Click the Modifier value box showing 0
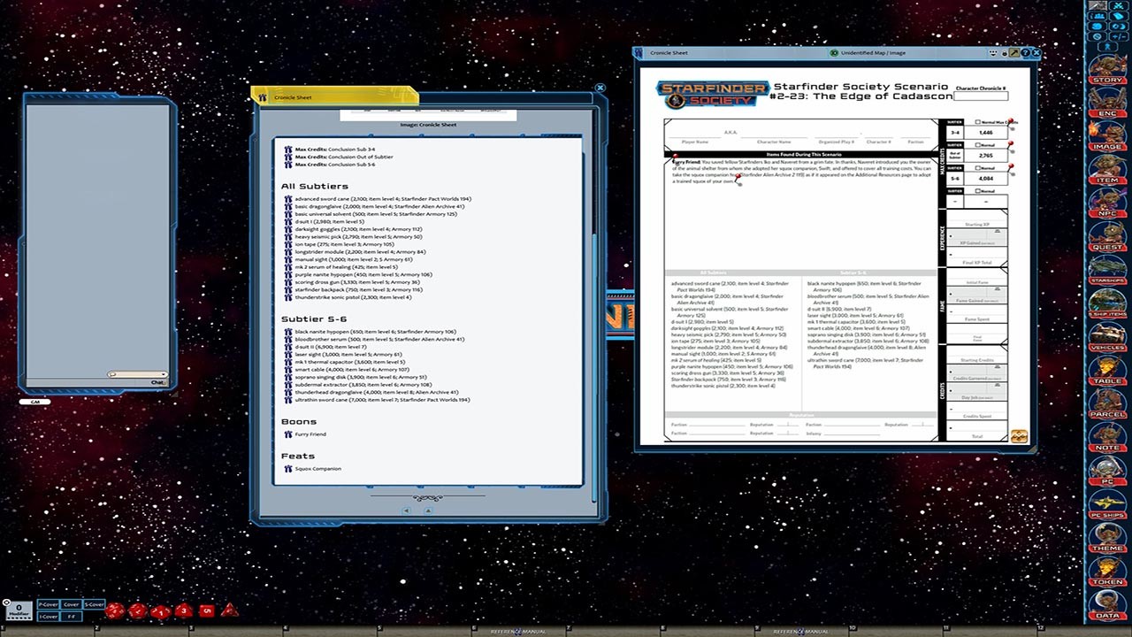The image size is (1132, 637). (19, 607)
